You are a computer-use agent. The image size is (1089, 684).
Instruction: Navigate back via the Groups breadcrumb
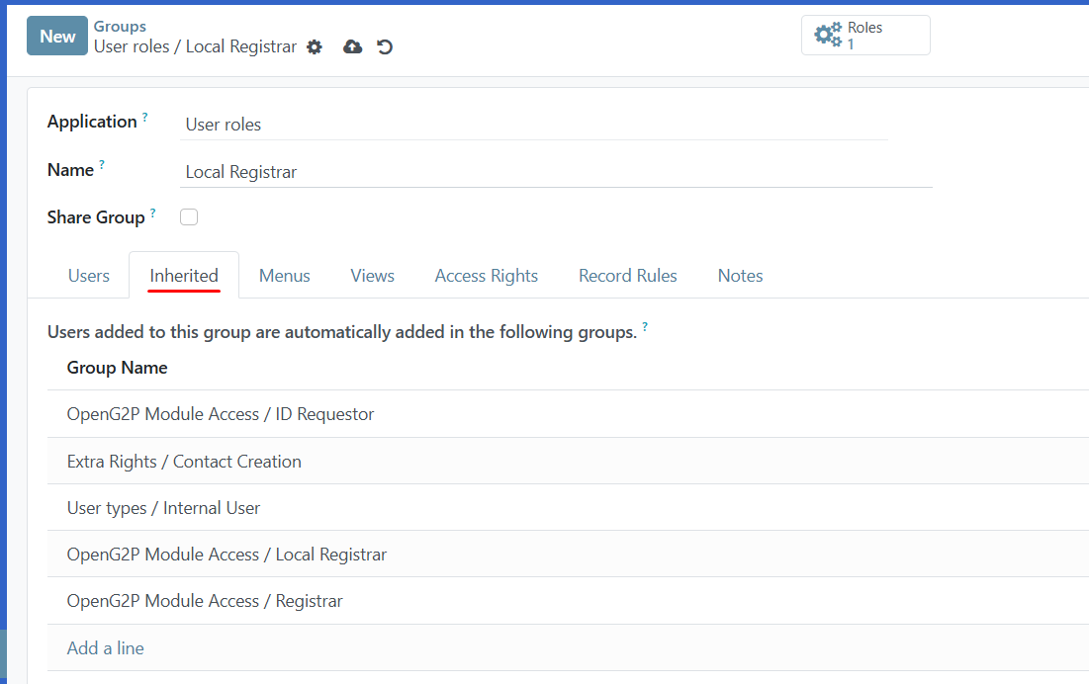click(120, 26)
